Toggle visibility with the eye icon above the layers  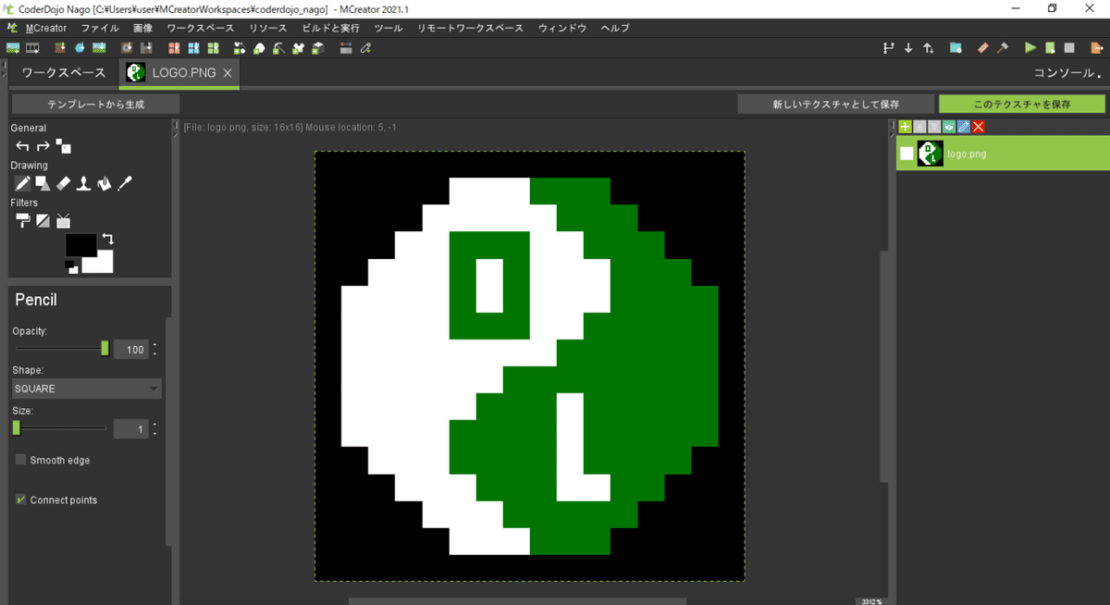coord(949,127)
